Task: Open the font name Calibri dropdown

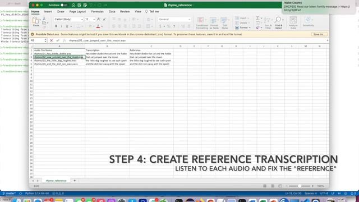Action: (82, 20)
